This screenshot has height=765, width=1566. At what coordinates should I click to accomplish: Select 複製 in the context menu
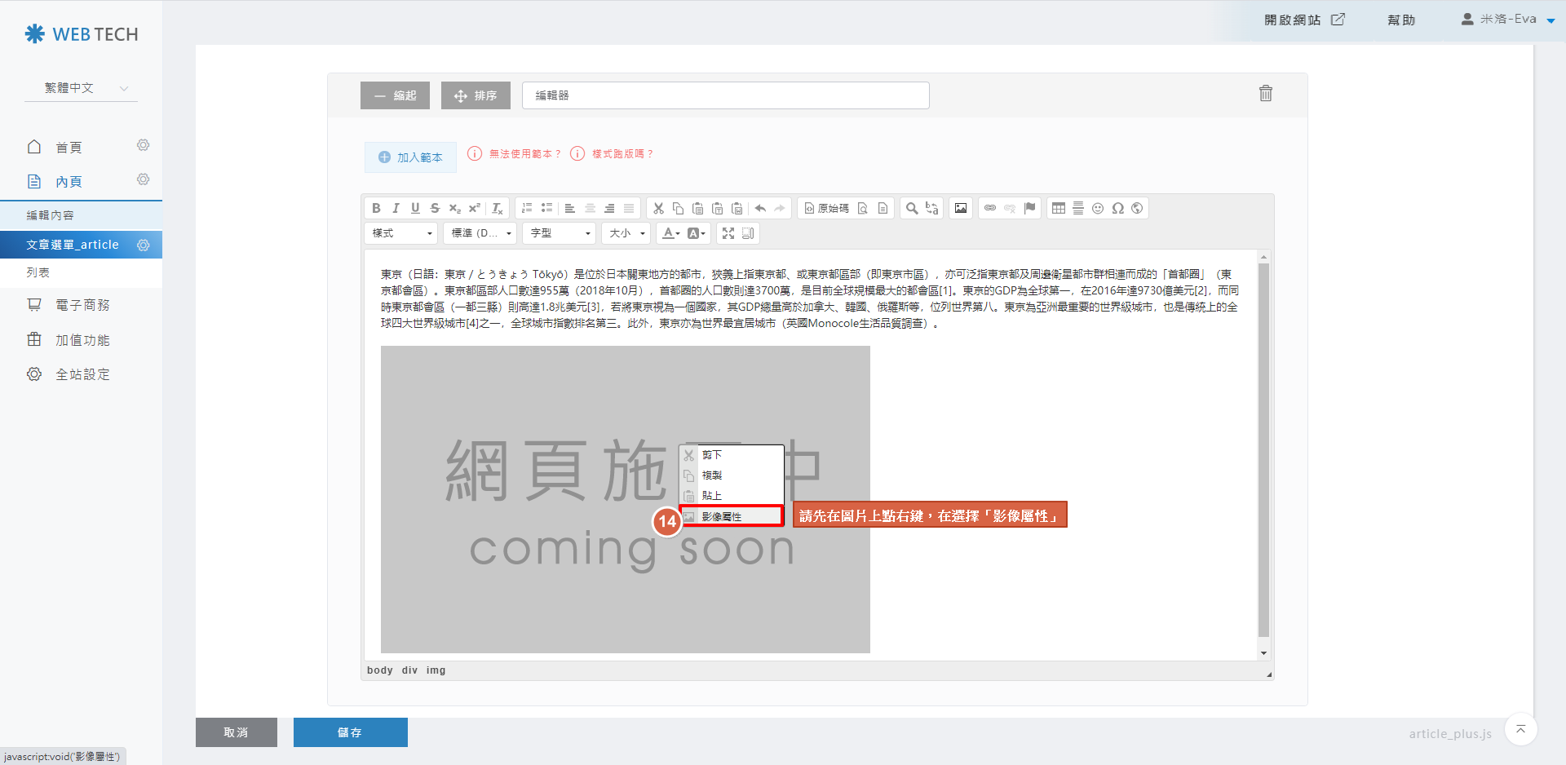712,475
